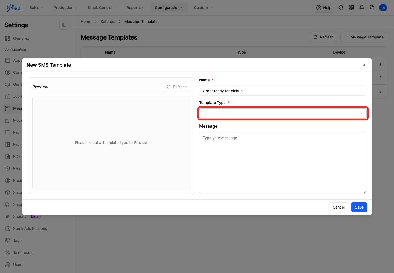Close the New SMS Template dialog
This screenshot has height=273, width=394.
[364, 65]
